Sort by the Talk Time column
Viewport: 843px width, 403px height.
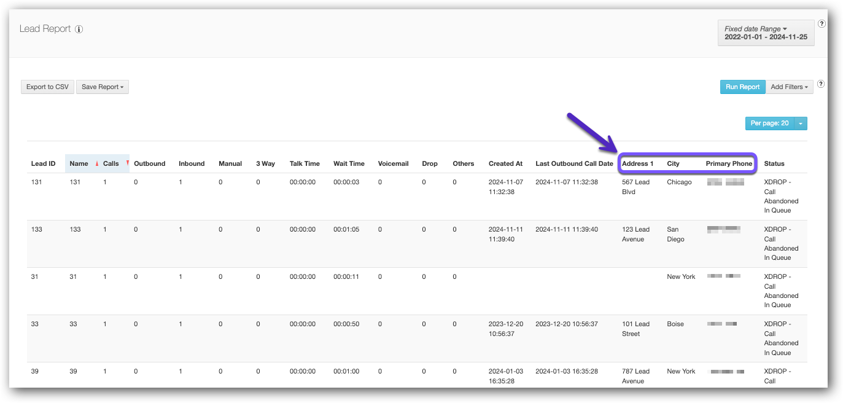point(305,163)
